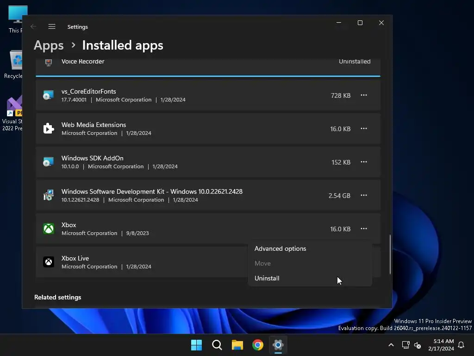The image size is (474, 356).
Task: Launch Google Chrome from the taskbar
Action: (x=258, y=345)
